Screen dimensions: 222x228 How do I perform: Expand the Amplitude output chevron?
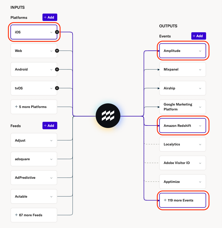pos(200,51)
